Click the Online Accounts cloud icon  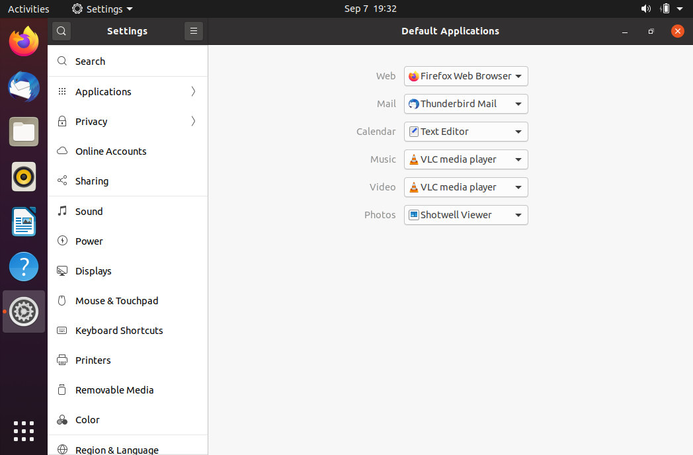[x=62, y=151]
